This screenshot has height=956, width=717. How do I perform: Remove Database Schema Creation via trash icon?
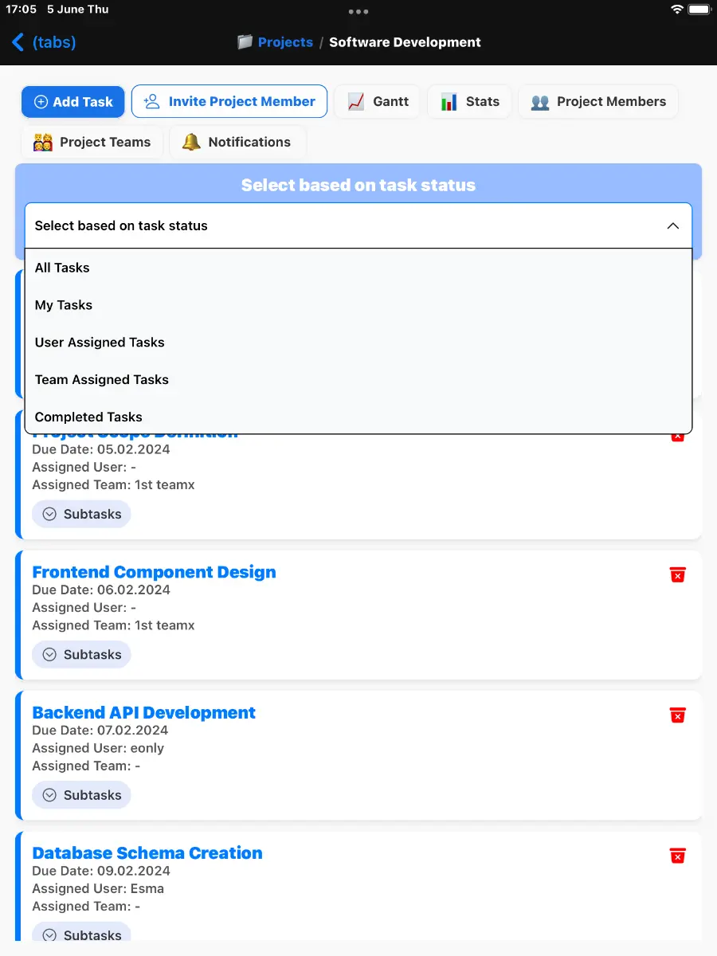678,856
